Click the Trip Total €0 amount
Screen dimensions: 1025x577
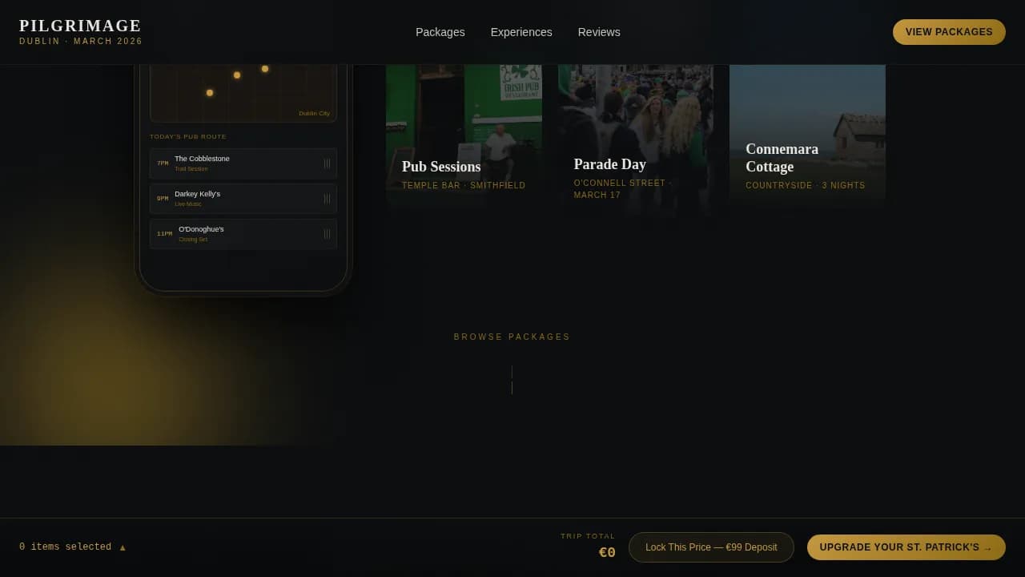pos(607,552)
